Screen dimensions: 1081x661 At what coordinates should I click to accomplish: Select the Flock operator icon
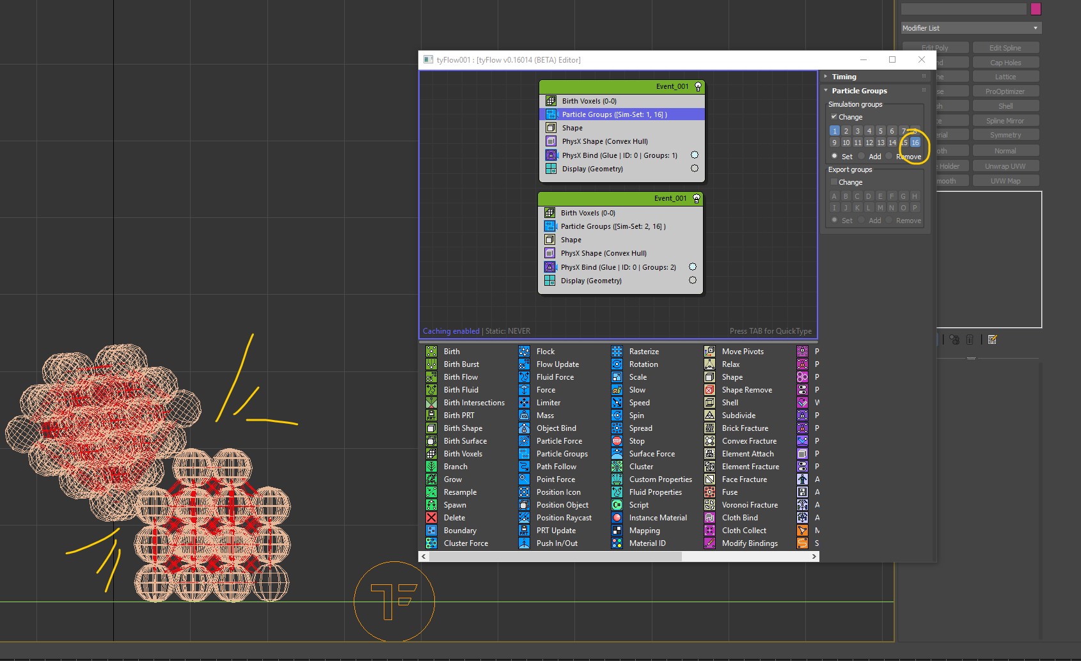[x=525, y=352]
